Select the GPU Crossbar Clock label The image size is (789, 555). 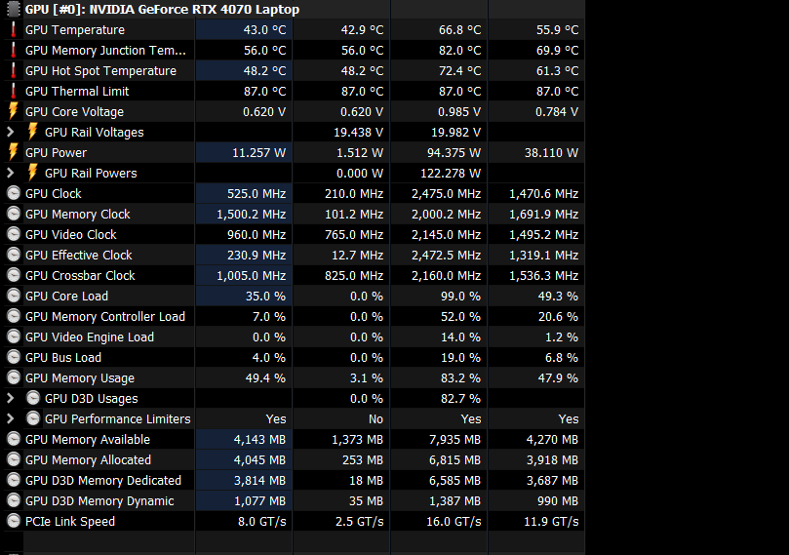tap(80, 276)
